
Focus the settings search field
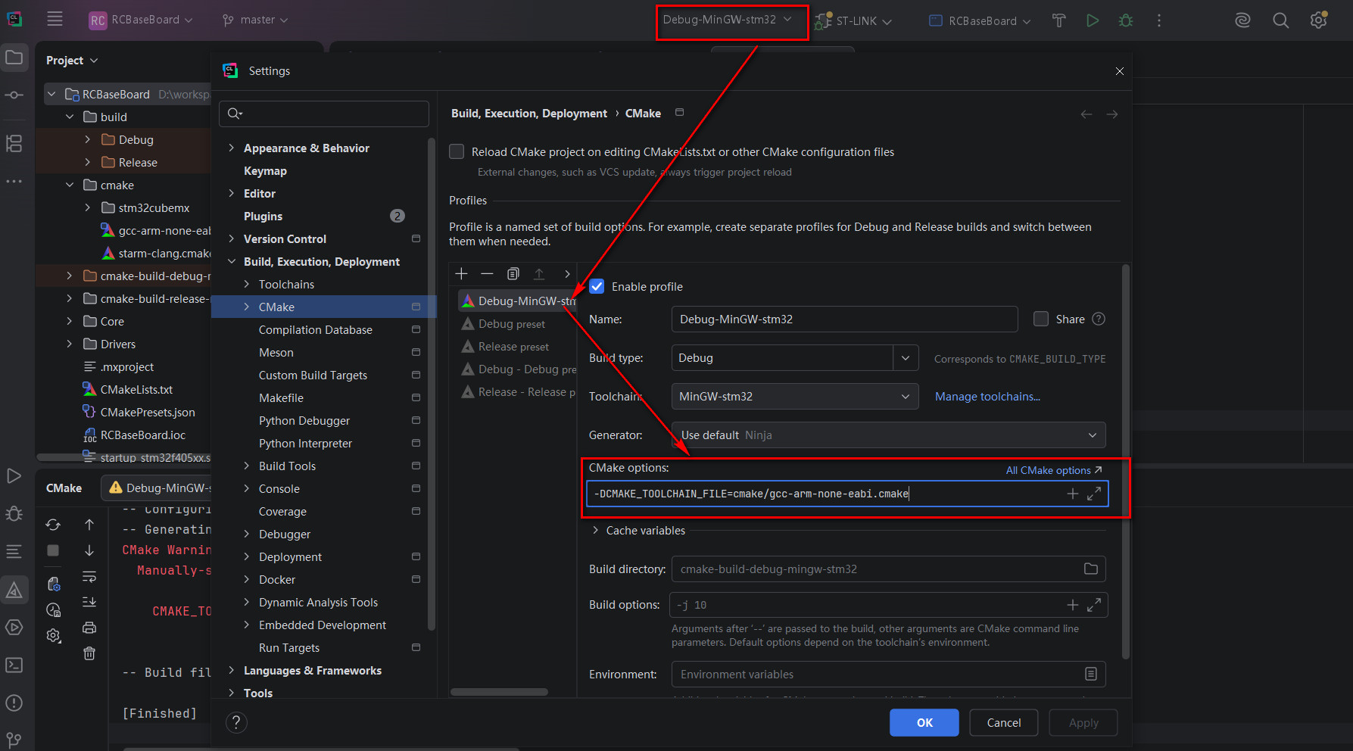point(324,114)
